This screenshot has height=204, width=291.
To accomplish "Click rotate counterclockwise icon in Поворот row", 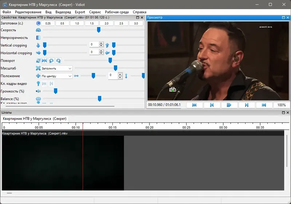I will coord(51,61).
